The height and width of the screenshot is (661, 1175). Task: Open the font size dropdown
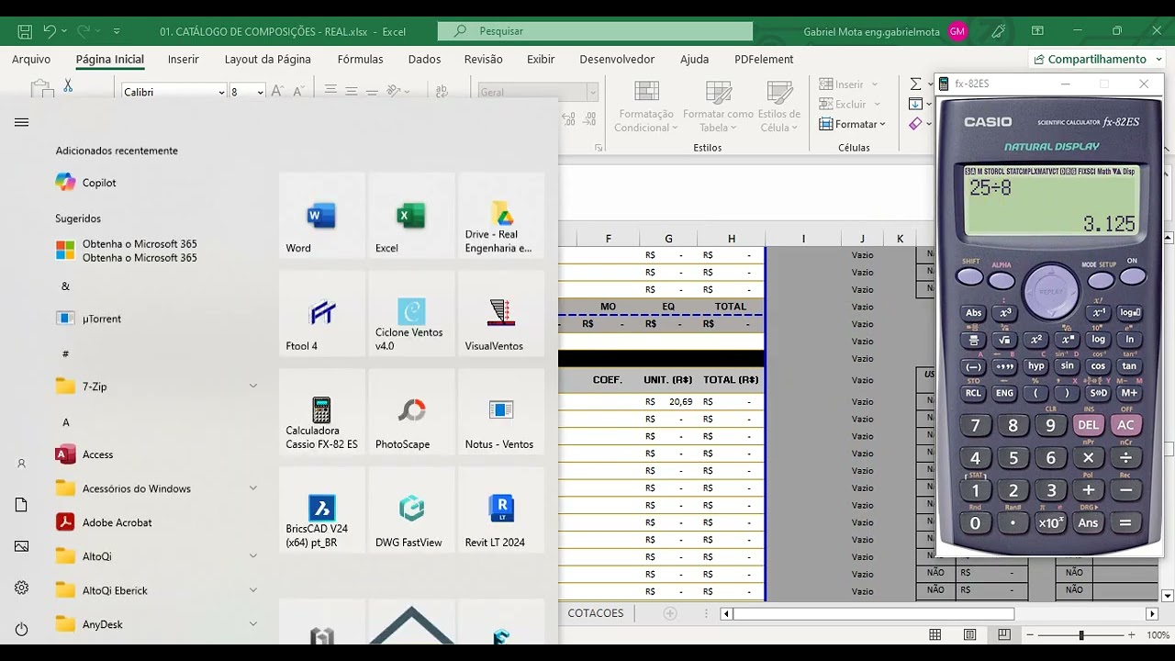point(261,92)
